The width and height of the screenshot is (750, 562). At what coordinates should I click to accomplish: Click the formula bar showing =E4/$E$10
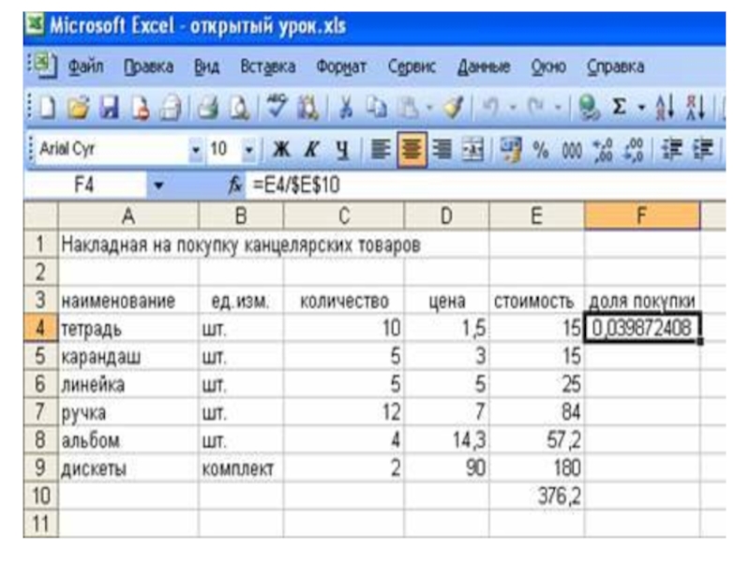(x=485, y=185)
